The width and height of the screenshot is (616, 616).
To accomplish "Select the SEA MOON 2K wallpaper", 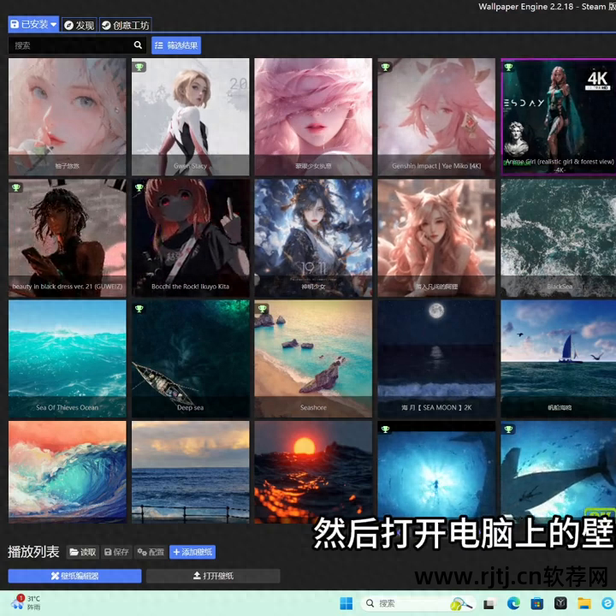I will 436,358.
